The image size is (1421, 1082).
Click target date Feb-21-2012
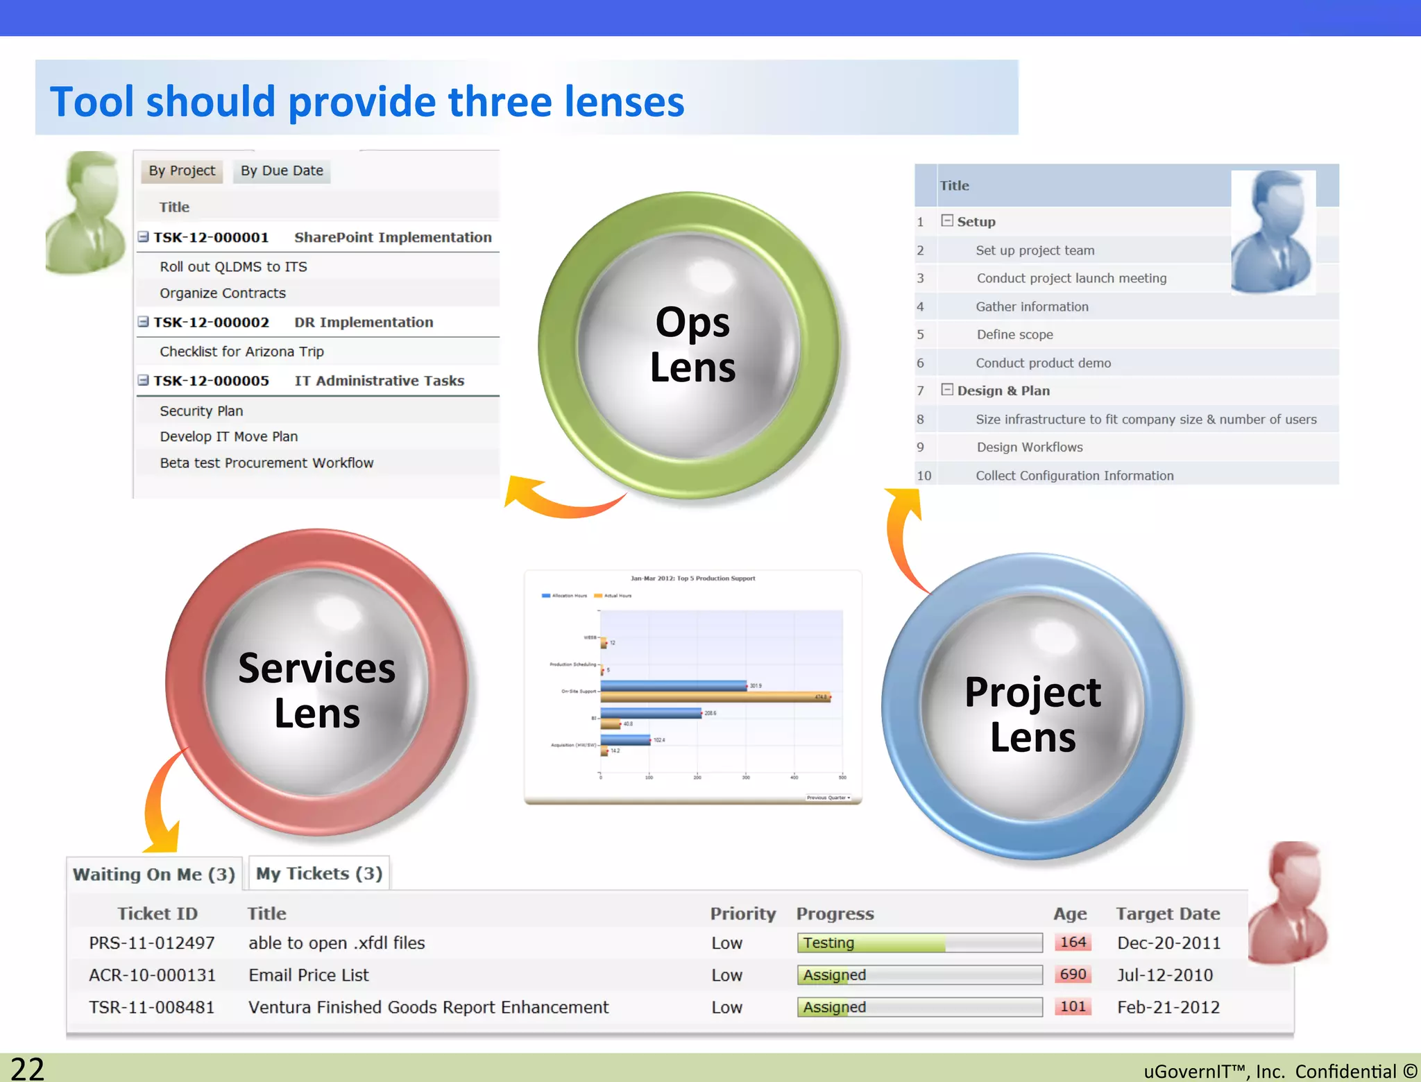coord(1168,1007)
